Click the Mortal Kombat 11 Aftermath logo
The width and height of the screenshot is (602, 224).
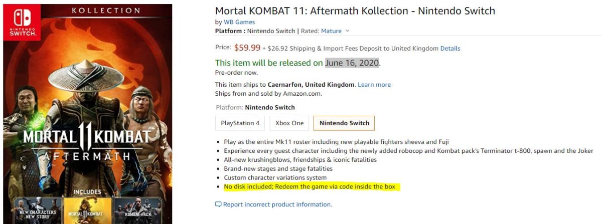pyautogui.click(x=87, y=142)
